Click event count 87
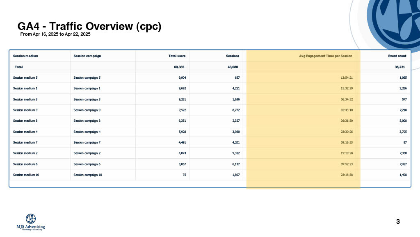This screenshot has height=237, width=420. (x=405, y=142)
